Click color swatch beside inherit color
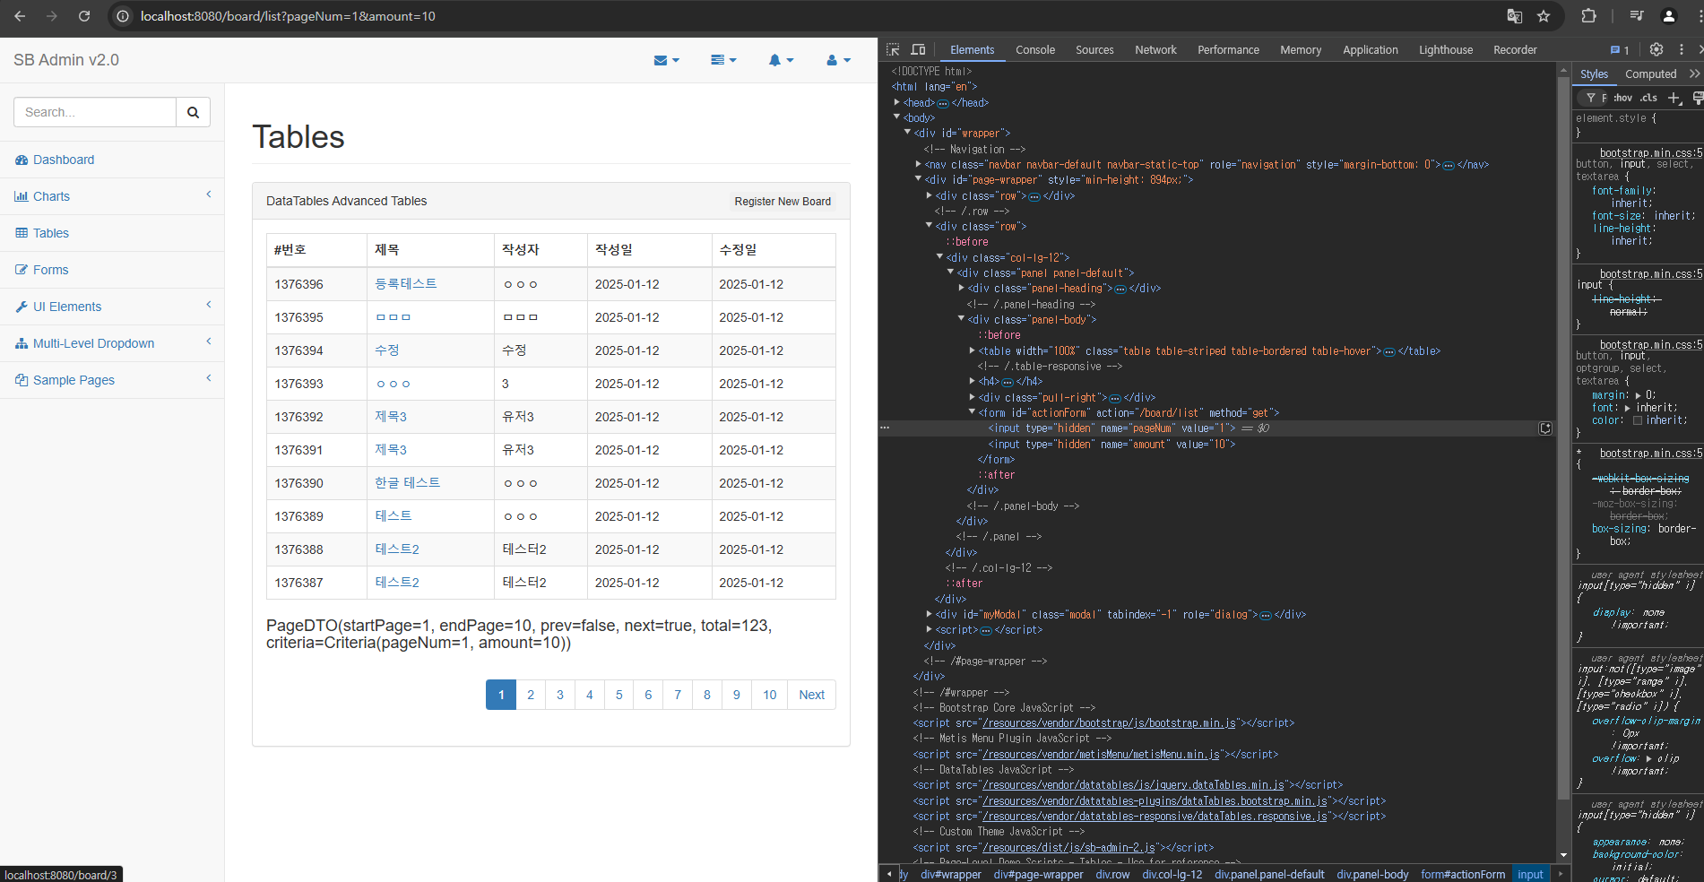Viewport: 1704px width, 882px height. point(1638,420)
